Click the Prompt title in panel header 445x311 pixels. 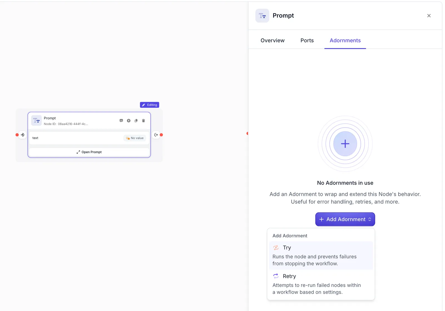click(x=283, y=16)
